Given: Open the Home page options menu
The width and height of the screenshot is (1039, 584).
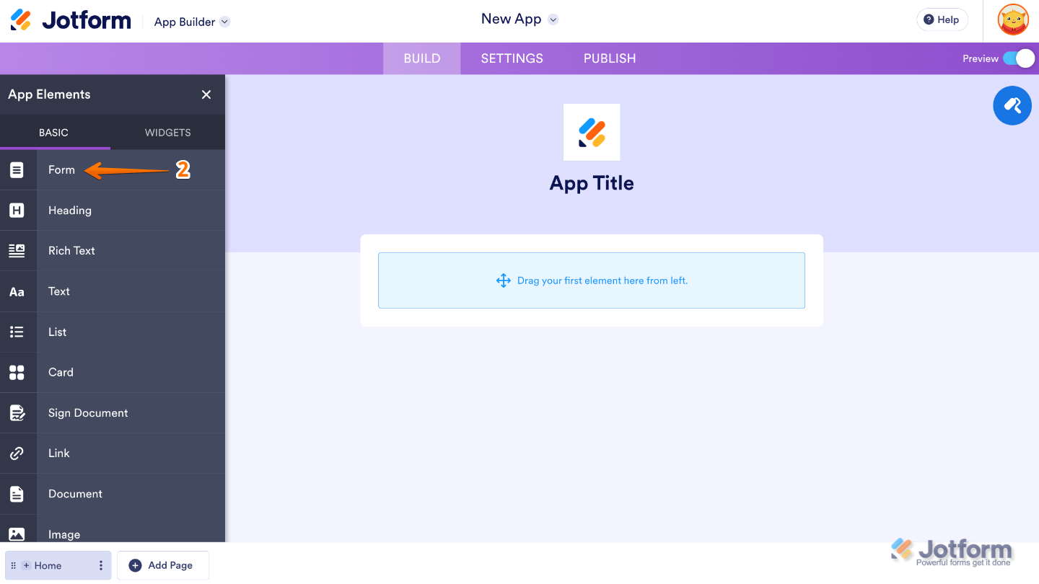Looking at the screenshot, I should [100, 565].
